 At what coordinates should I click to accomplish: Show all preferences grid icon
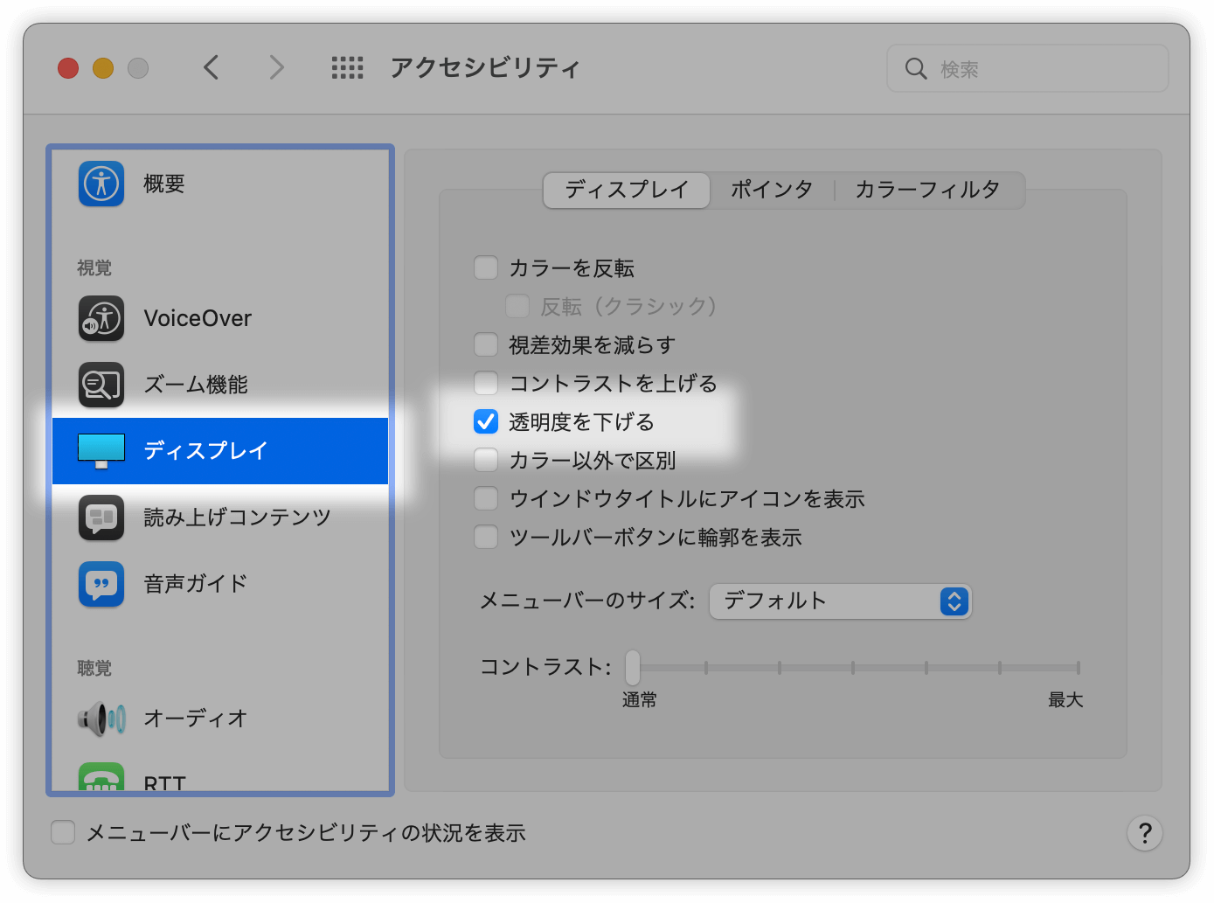point(347,67)
